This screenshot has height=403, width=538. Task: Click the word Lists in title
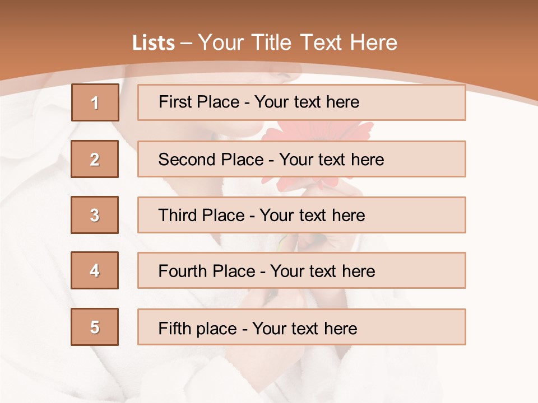click(x=154, y=43)
